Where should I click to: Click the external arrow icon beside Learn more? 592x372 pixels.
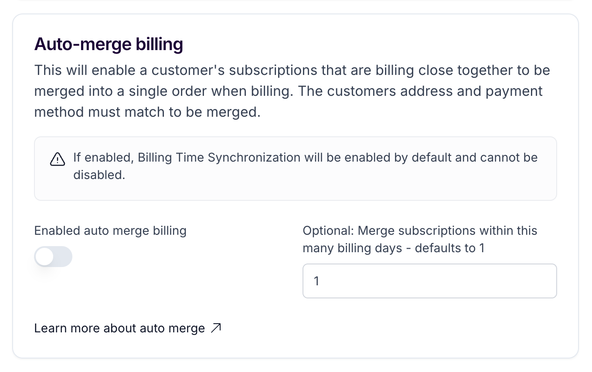(216, 328)
